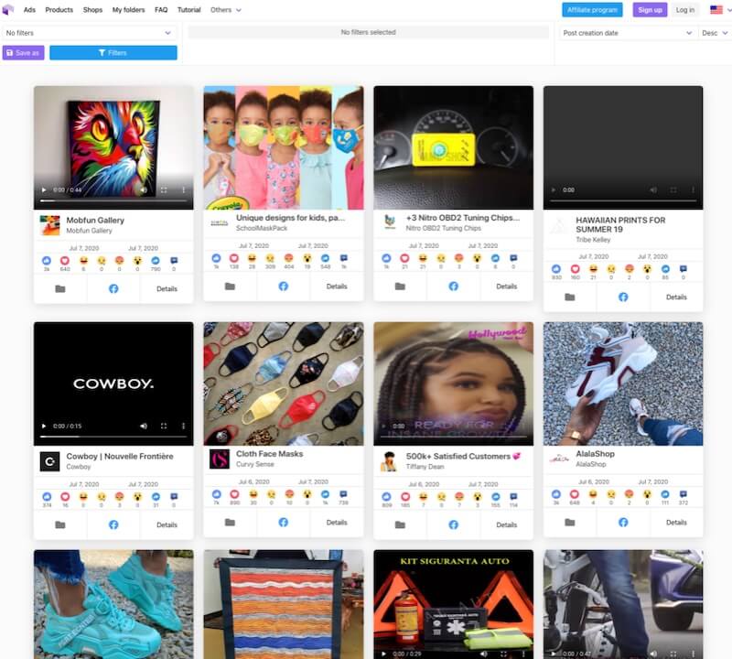Open AlalaShop ad on Facebook

coord(623,522)
